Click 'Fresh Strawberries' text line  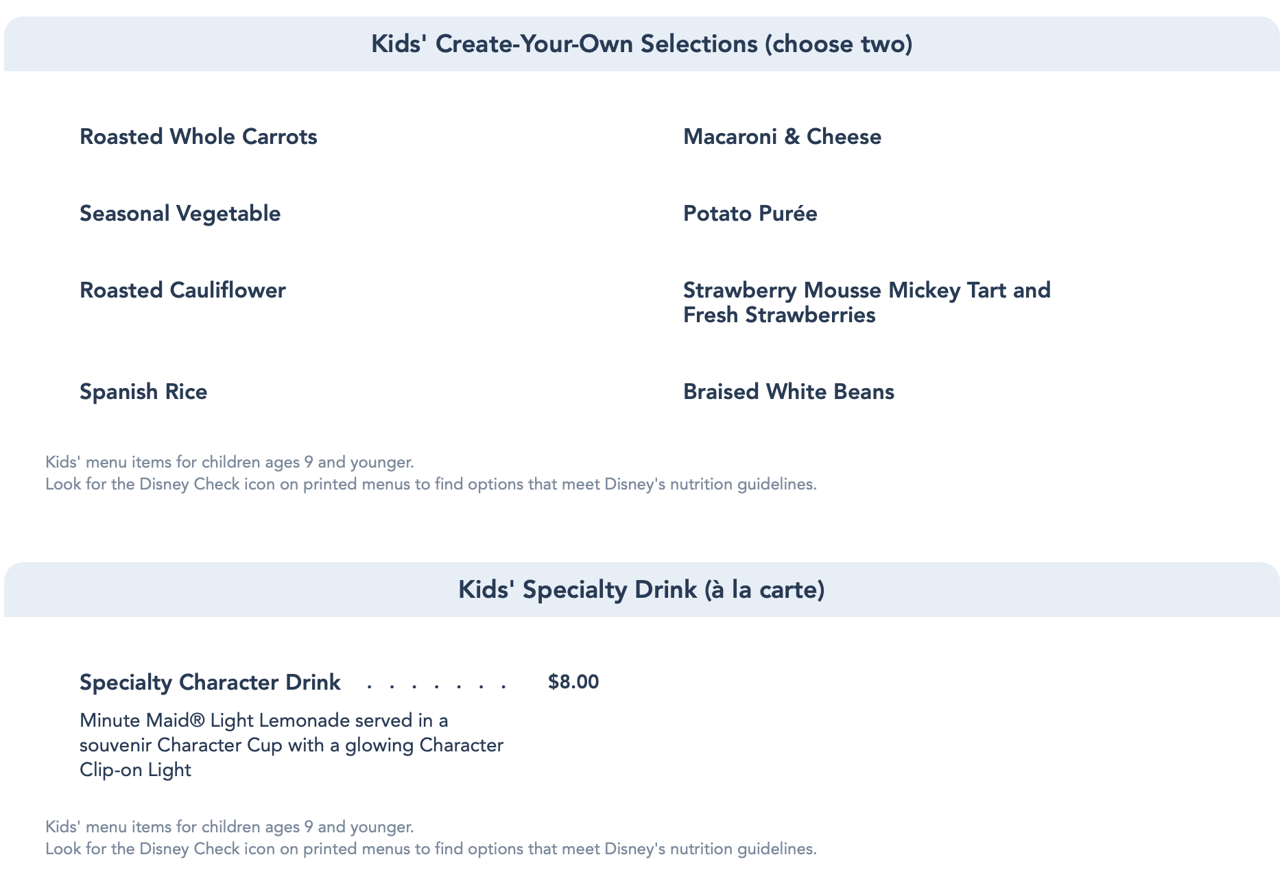[779, 315]
